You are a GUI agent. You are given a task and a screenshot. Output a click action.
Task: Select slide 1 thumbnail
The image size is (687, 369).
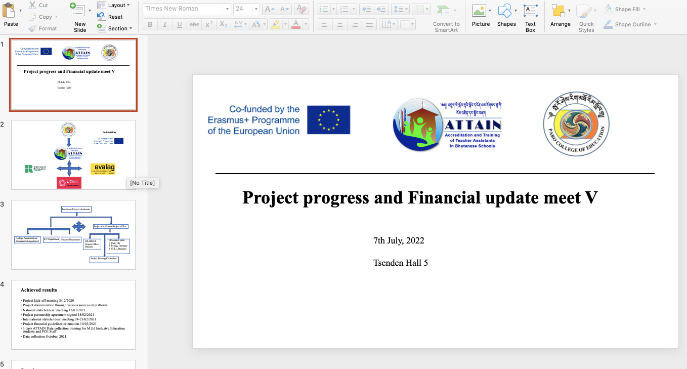point(73,74)
